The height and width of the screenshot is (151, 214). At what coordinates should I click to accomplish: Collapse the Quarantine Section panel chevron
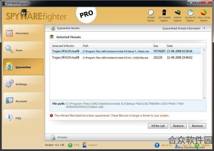tap(204, 28)
